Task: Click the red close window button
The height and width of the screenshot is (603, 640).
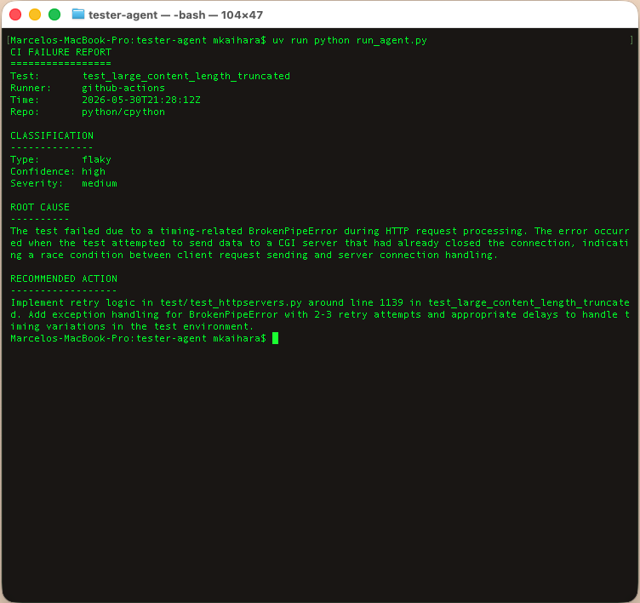Action: point(15,14)
